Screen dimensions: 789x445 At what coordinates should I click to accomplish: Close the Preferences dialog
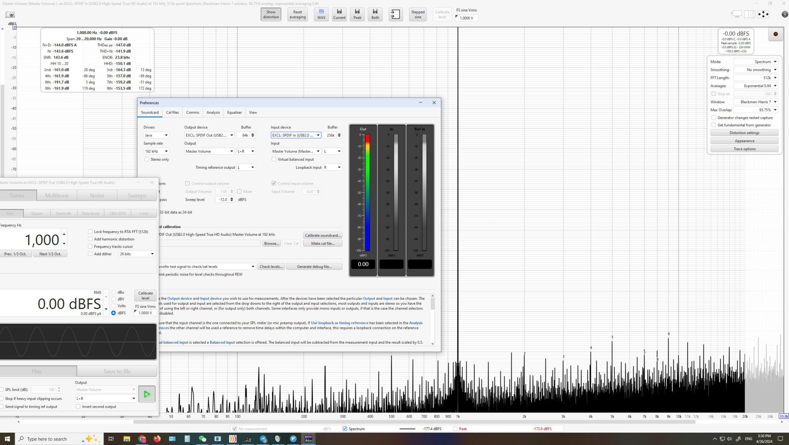tap(434, 102)
